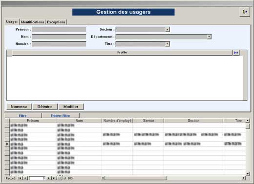Click the exit door icon at top right
The height and width of the screenshot is (184, 254).
pos(245,12)
